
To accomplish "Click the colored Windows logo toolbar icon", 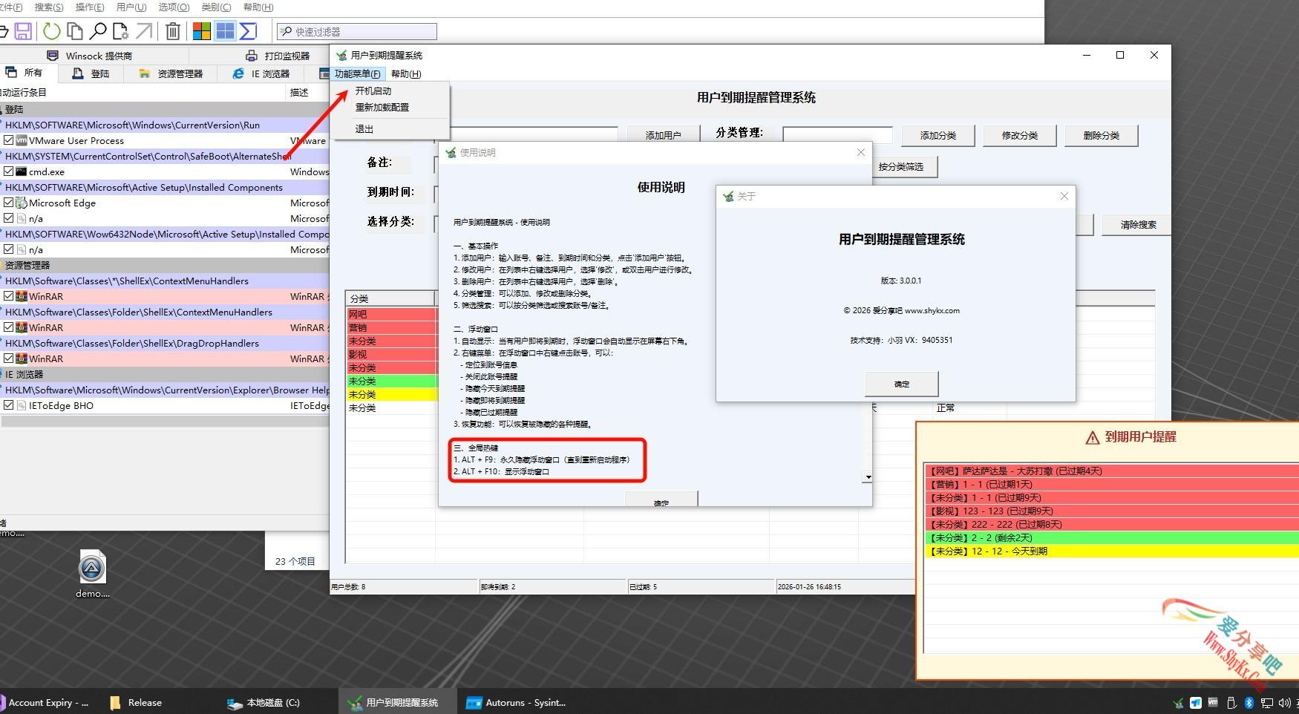I will (x=200, y=31).
